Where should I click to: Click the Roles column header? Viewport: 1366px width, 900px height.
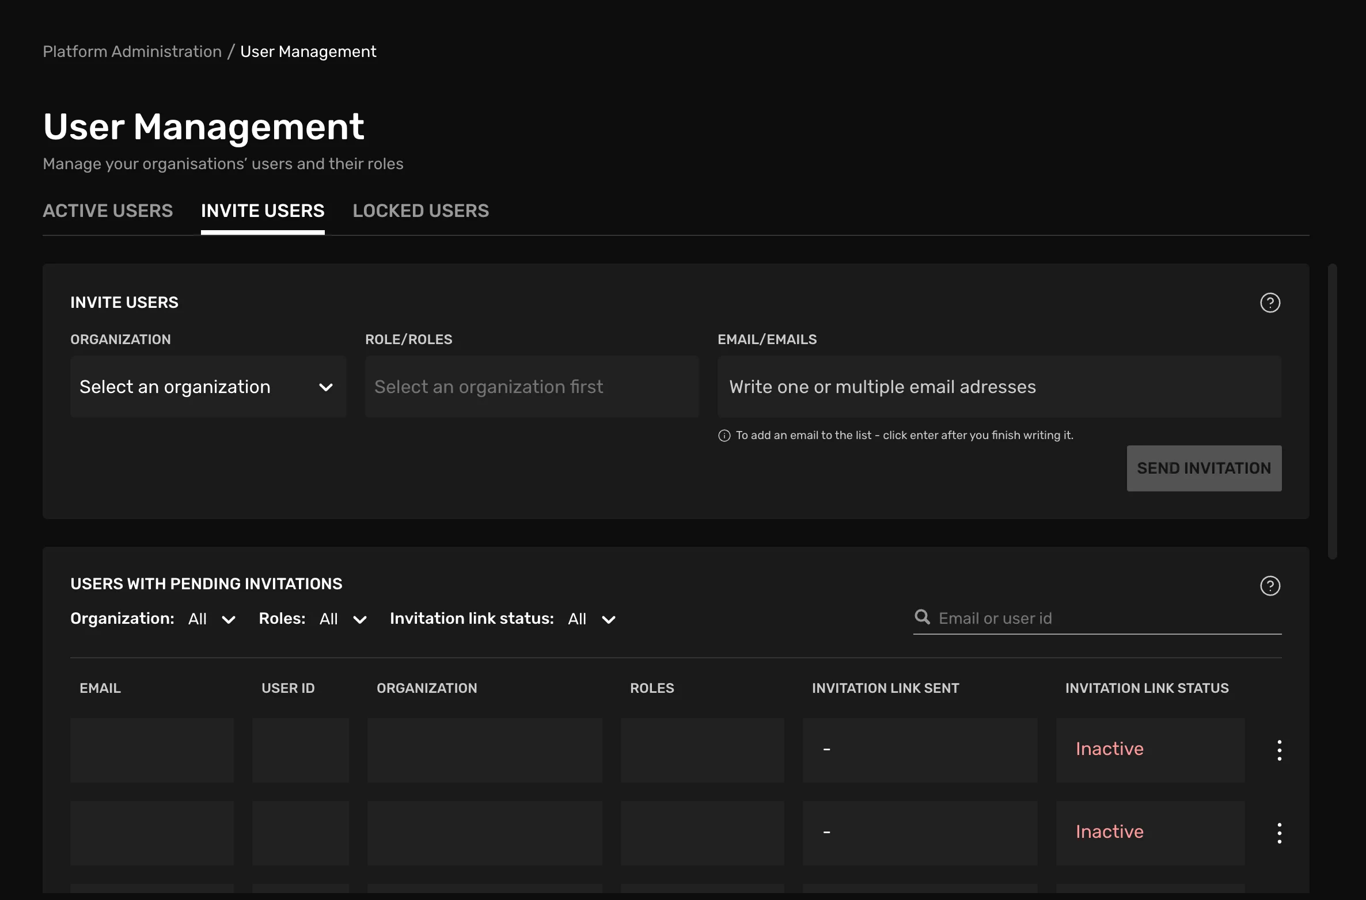point(652,688)
